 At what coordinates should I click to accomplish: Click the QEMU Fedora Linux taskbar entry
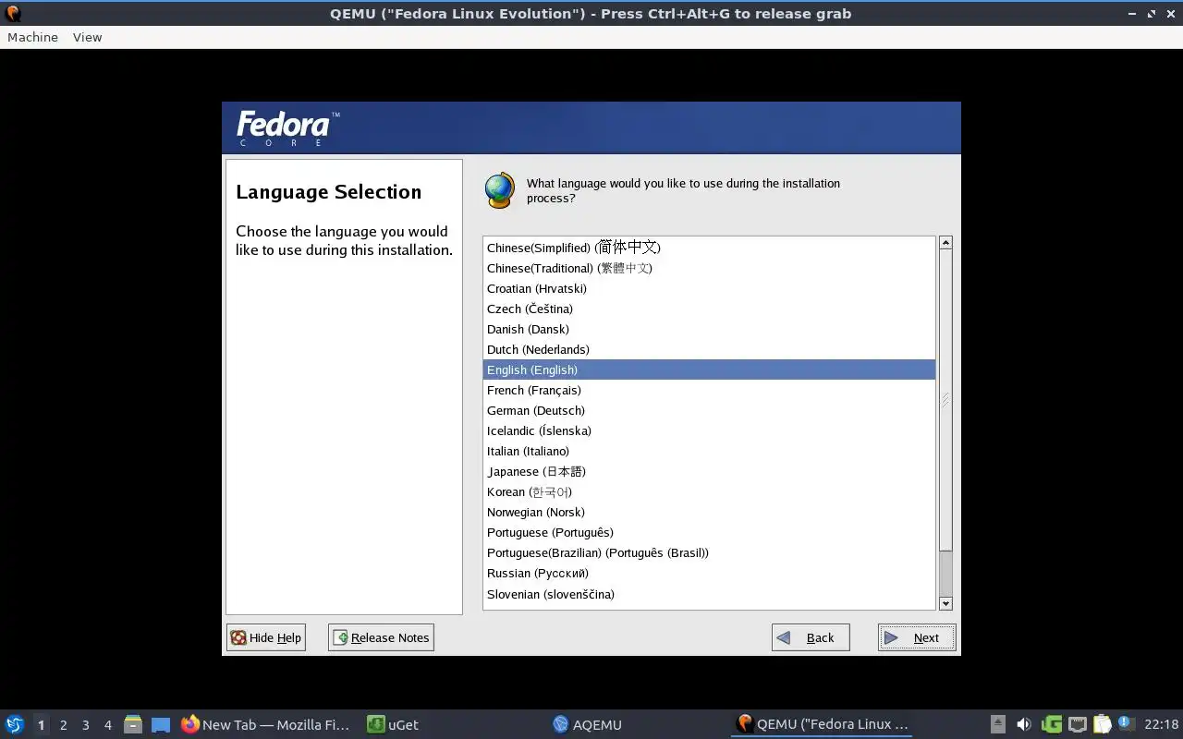point(822,724)
